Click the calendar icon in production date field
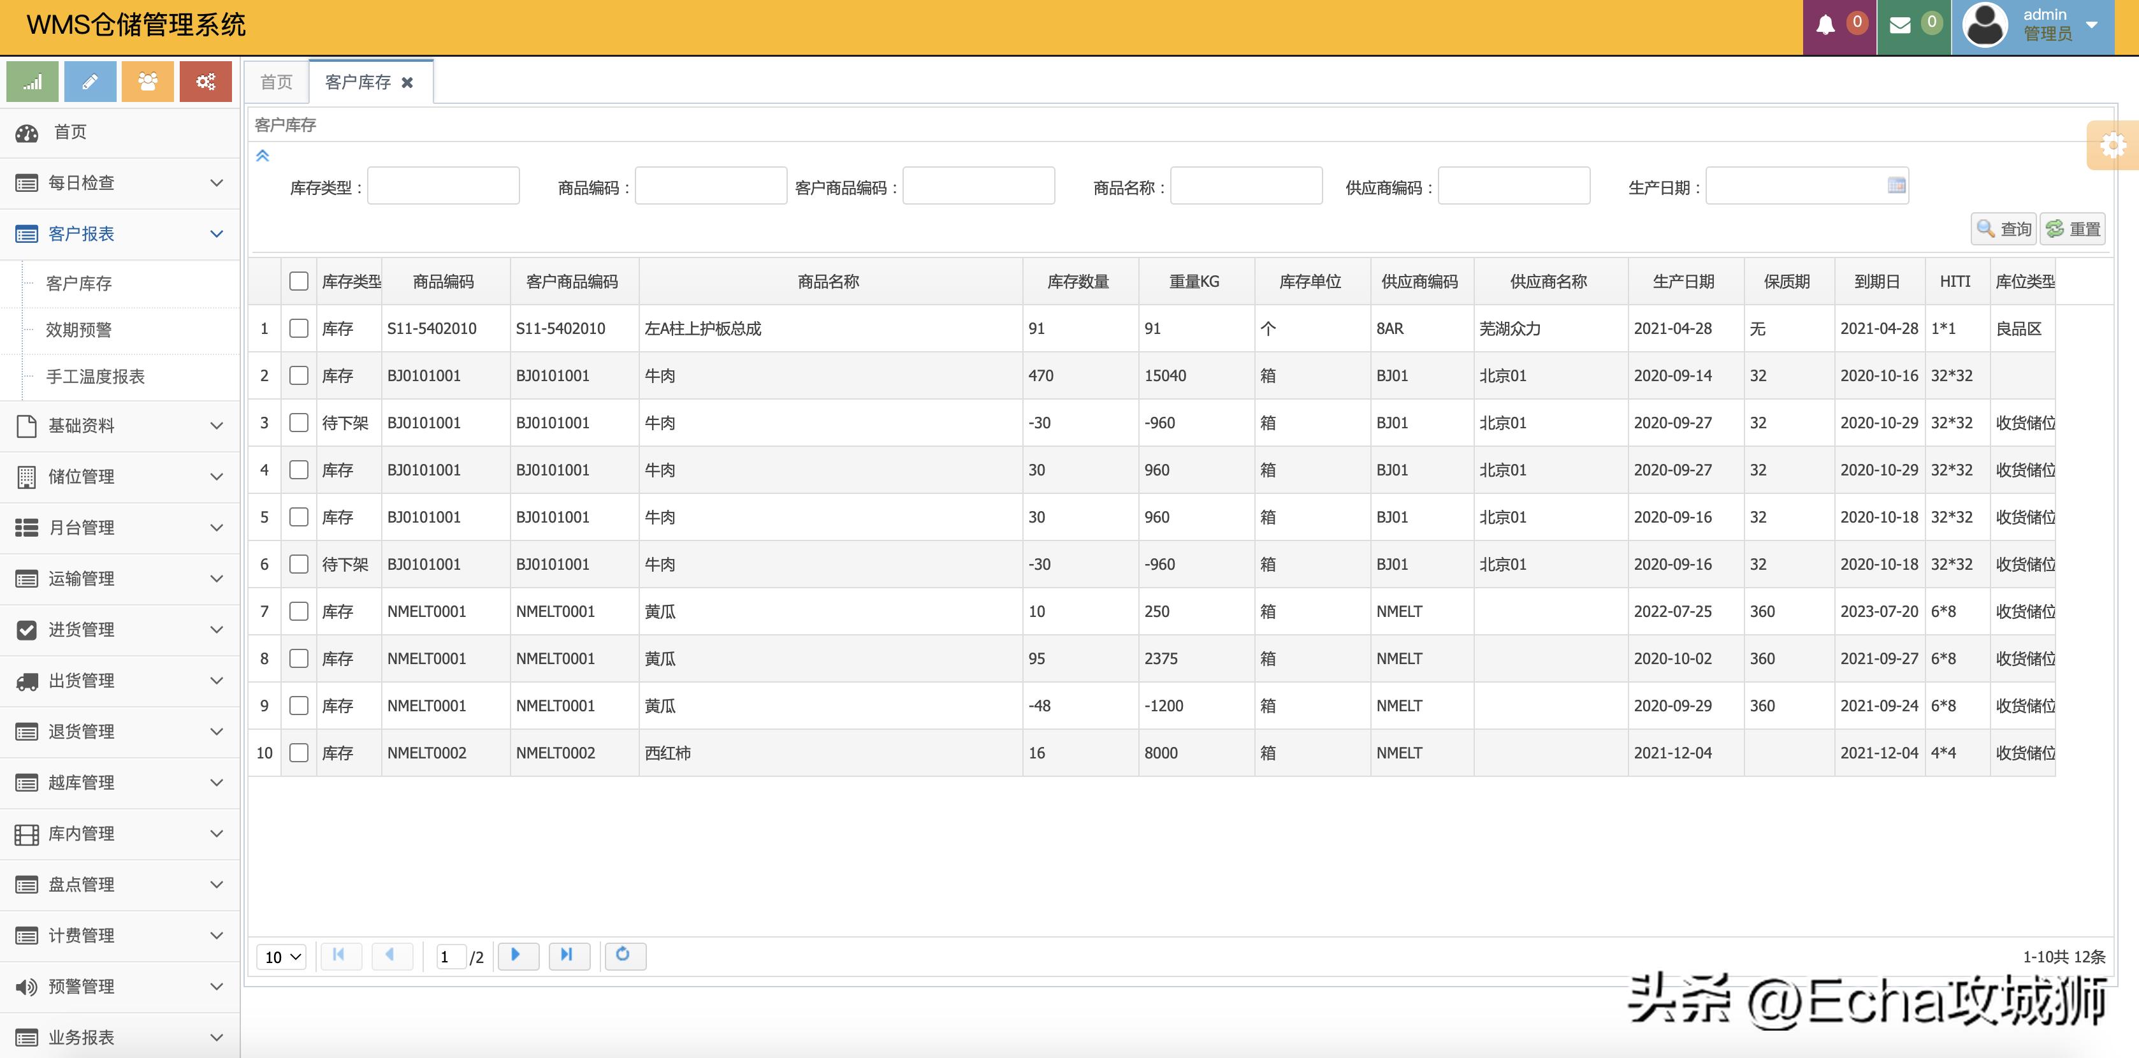 pyautogui.click(x=1896, y=185)
